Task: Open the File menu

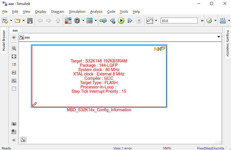Action: (5, 12)
